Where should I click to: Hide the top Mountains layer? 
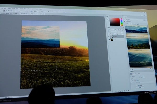pyautogui.click(x=109, y=36)
